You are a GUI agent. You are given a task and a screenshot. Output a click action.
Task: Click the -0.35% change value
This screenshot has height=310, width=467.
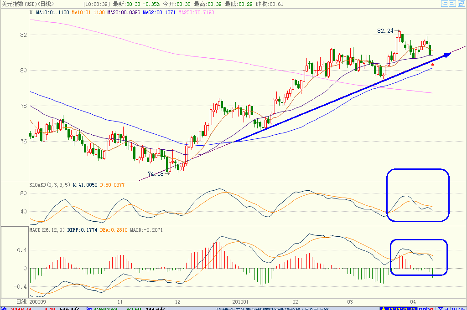tap(151, 4)
